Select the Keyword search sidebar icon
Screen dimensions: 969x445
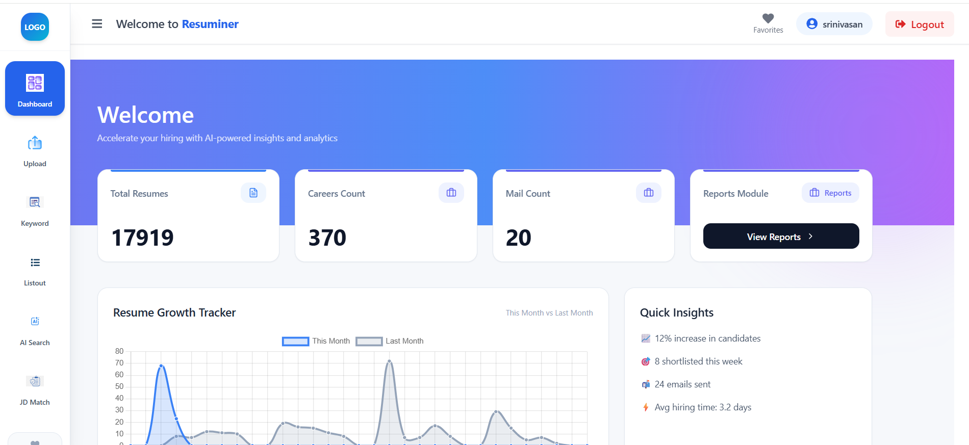coord(35,202)
